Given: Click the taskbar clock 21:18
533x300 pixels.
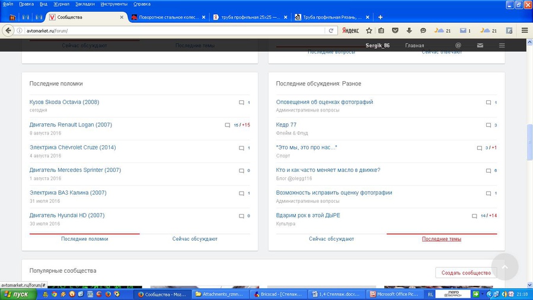Looking at the screenshot, I should (x=522, y=294).
